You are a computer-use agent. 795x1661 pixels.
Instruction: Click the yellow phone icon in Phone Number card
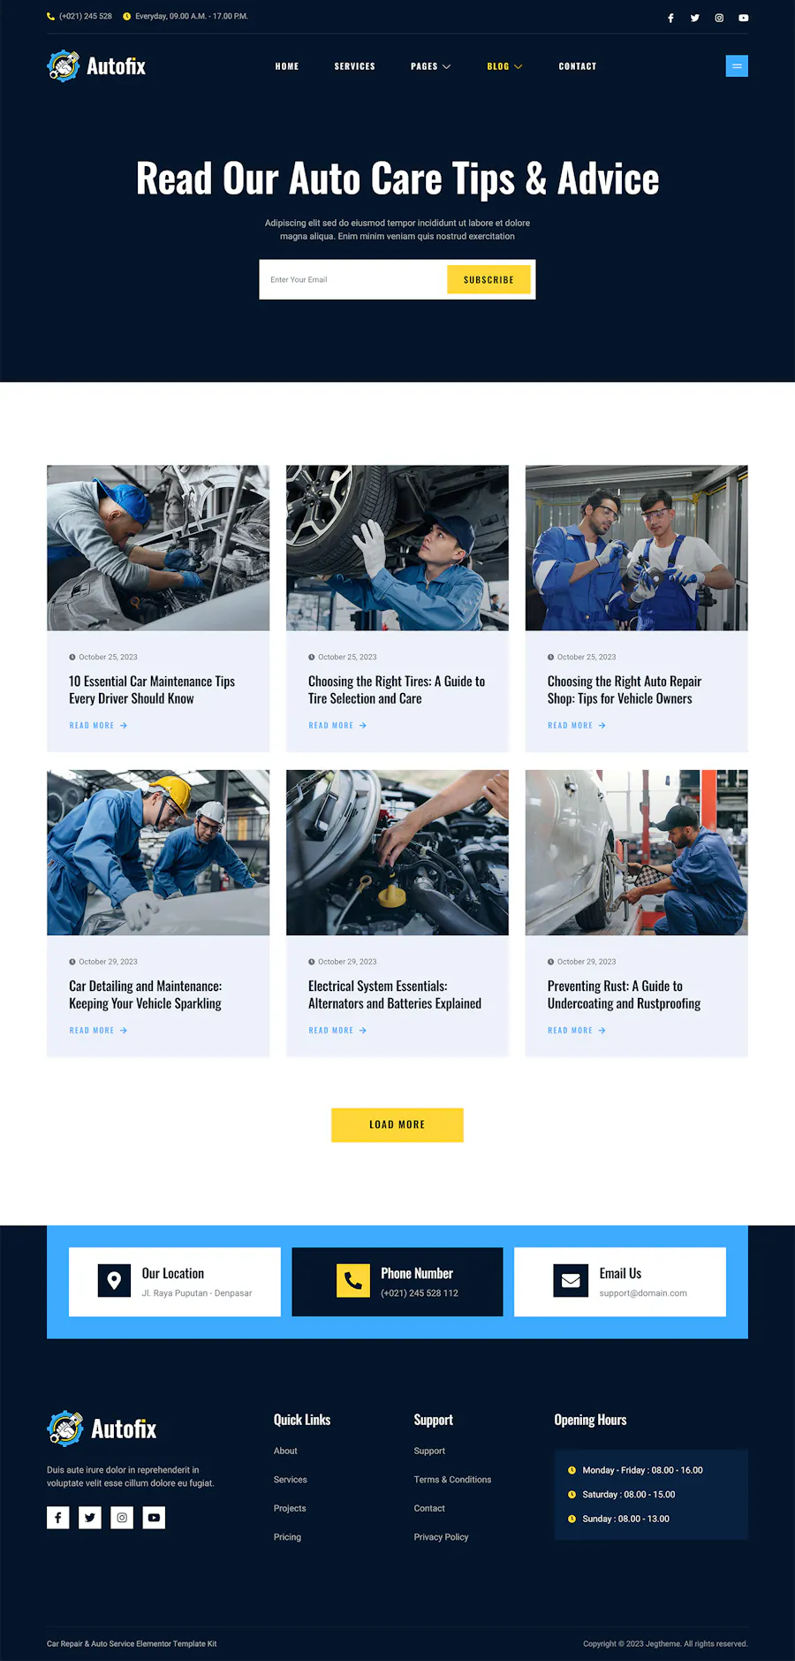pyautogui.click(x=353, y=1281)
